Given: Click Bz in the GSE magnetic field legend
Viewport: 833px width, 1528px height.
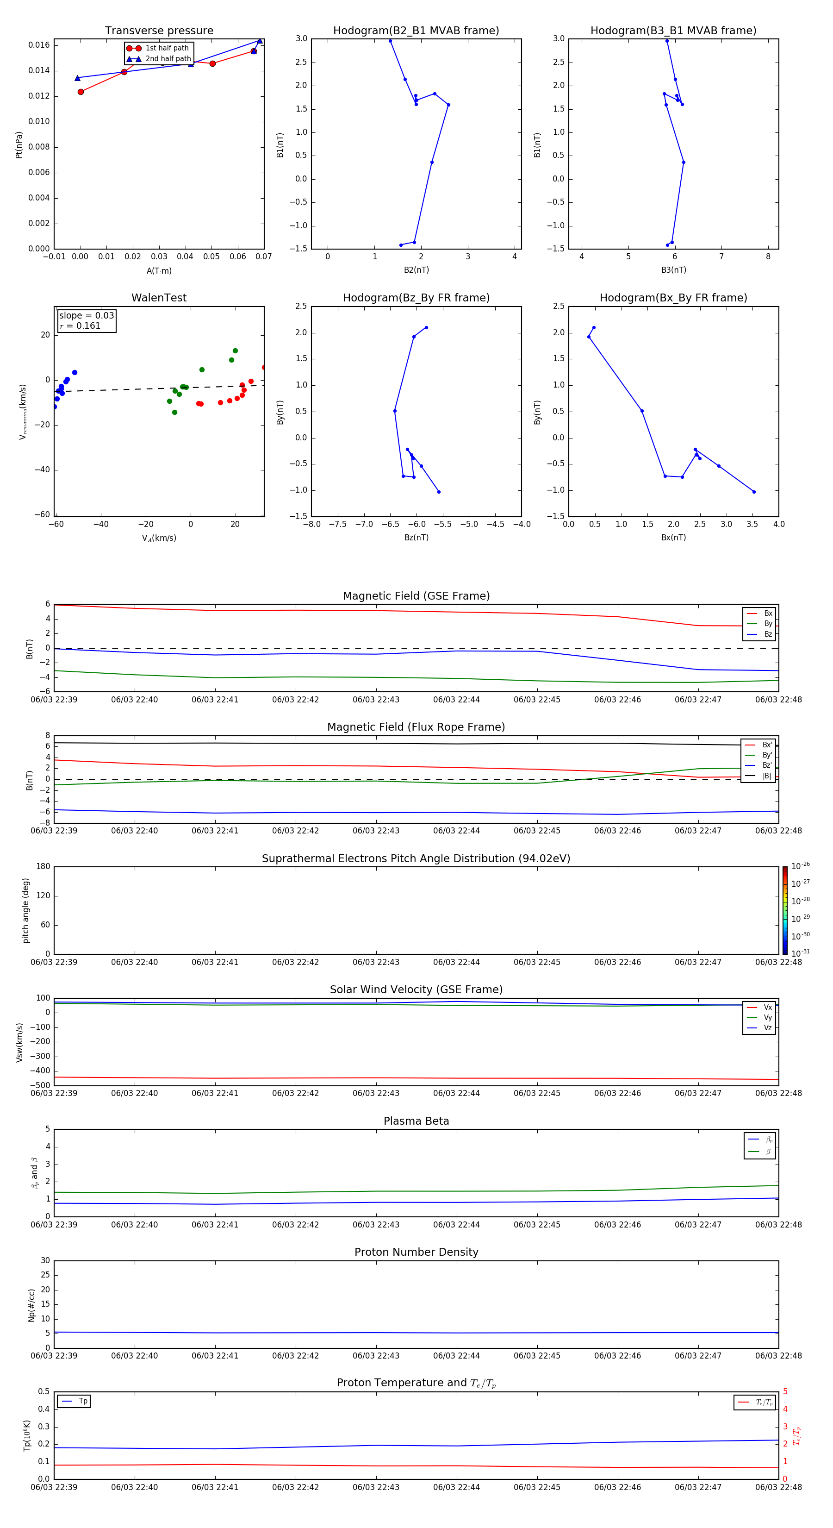Looking at the screenshot, I should 759,634.
